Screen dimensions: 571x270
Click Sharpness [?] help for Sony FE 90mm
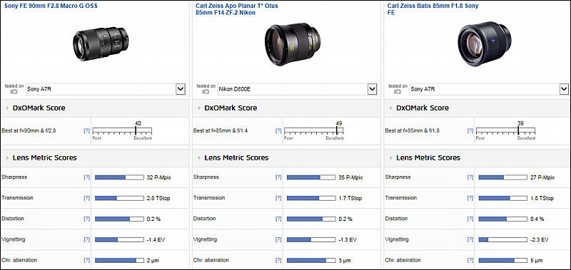[x=86, y=177]
